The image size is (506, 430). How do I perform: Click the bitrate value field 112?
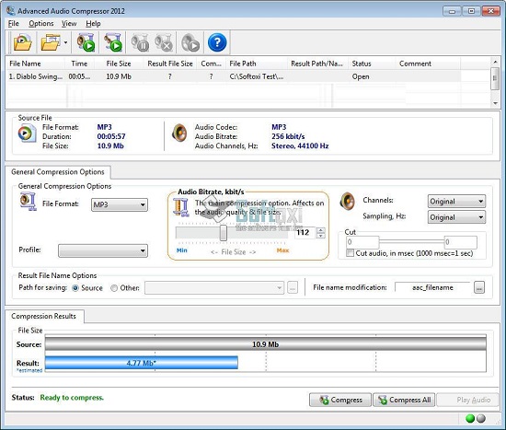(x=305, y=233)
